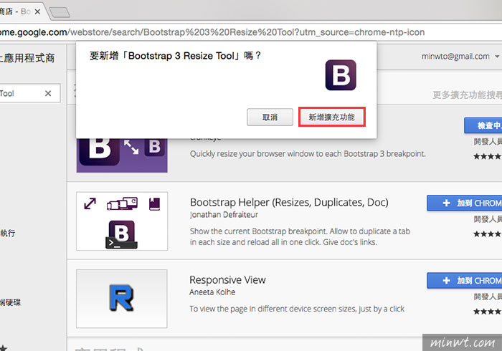Viewport: 502px width, 351px height.
Task: Confirm with the 新增擴充功能 button
Action: [x=331, y=117]
